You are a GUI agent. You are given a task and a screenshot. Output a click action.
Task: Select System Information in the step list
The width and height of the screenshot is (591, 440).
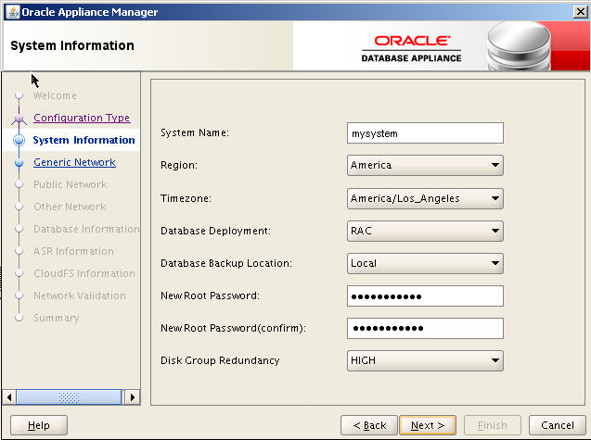[84, 140]
